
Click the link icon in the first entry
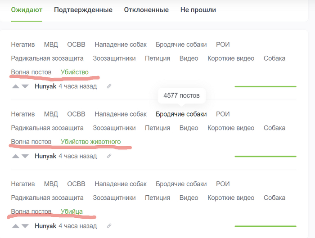point(109,86)
